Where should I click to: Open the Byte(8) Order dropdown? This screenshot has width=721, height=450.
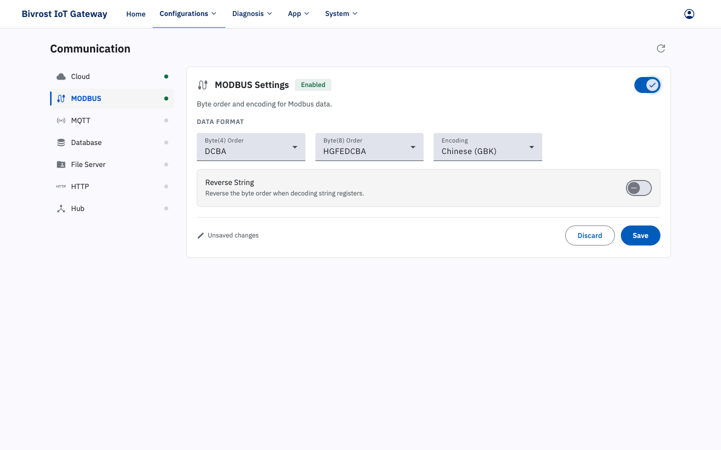(370, 147)
